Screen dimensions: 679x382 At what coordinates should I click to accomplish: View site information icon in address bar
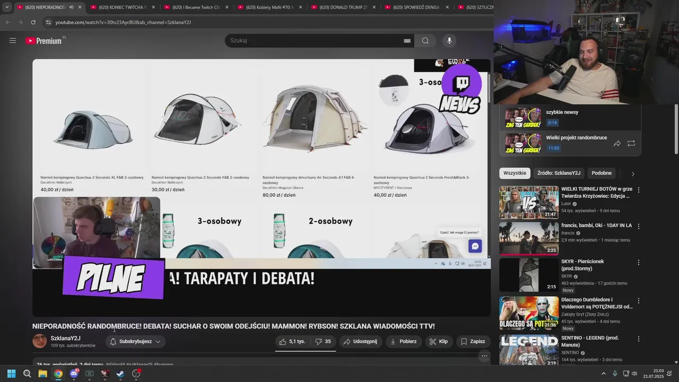pos(48,22)
